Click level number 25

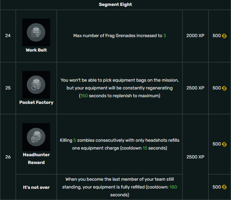[x=8, y=88]
